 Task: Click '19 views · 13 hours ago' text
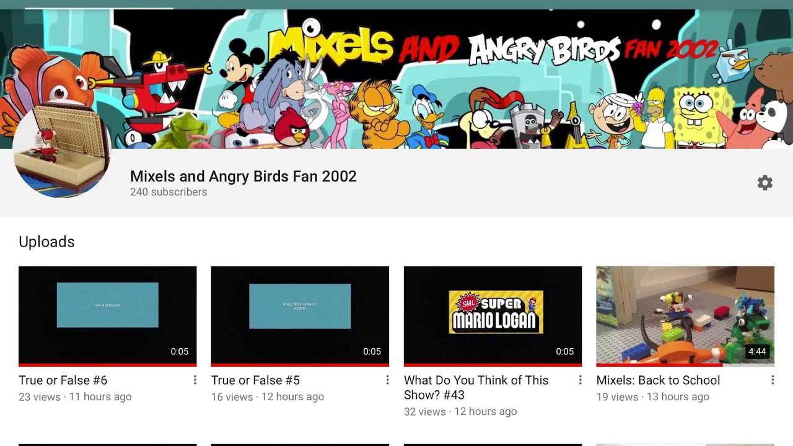(x=652, y=397)
